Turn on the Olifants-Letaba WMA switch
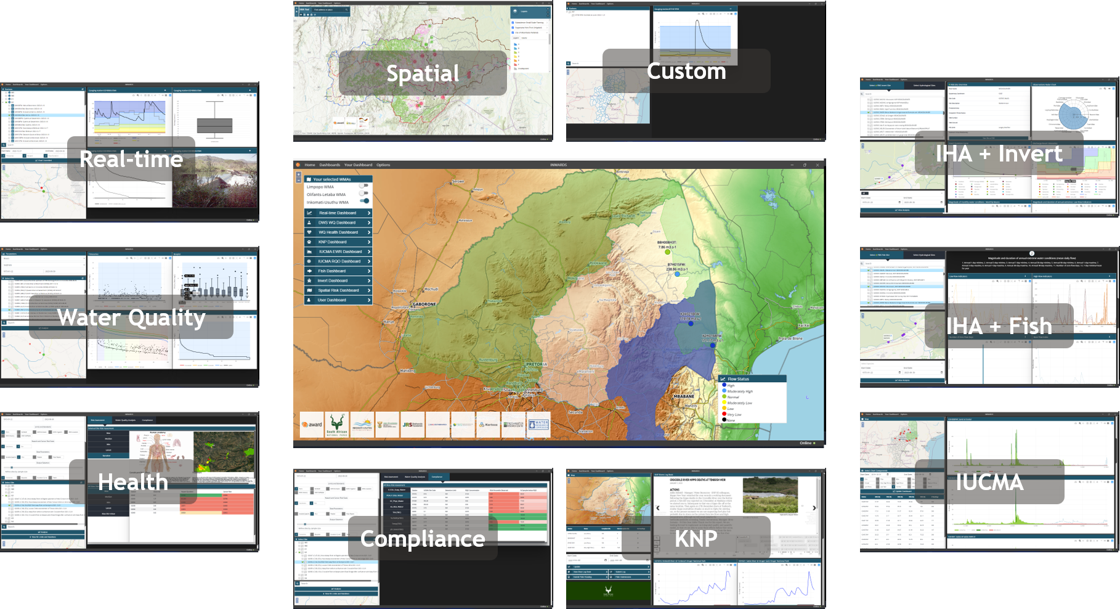This screenshot has width=1120, height=609. pos(364,194)
